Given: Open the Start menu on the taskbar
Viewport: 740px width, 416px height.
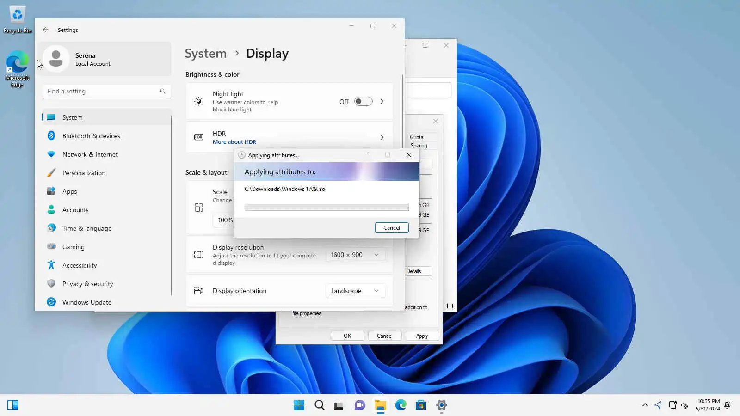Looking at the screenshot, I should [299, 405].
